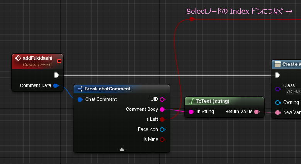Click the Create Widget execution input pin
The image size is (301, 164).
pyautogui.click(x=277, y=75)
